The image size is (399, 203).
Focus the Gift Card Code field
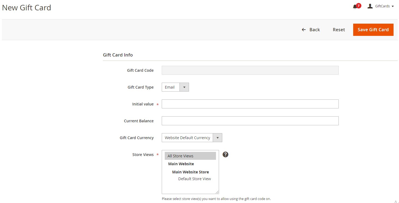click(250, 70)
